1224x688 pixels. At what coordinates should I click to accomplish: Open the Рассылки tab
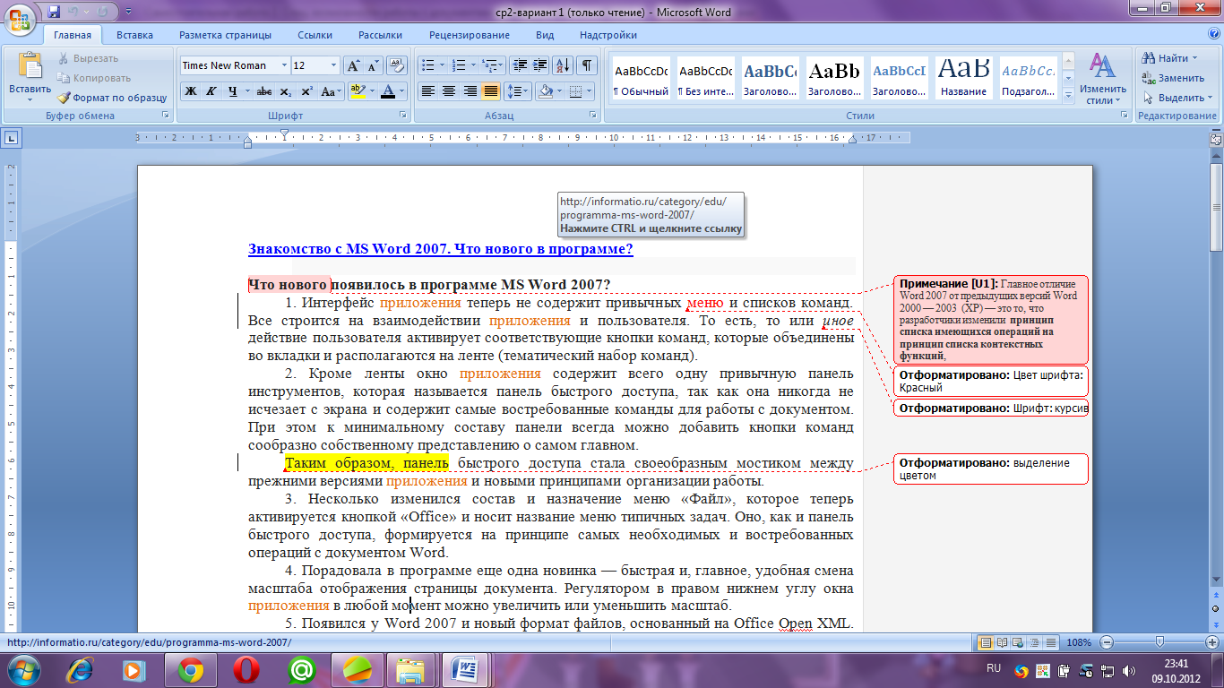tap(380, 35)
